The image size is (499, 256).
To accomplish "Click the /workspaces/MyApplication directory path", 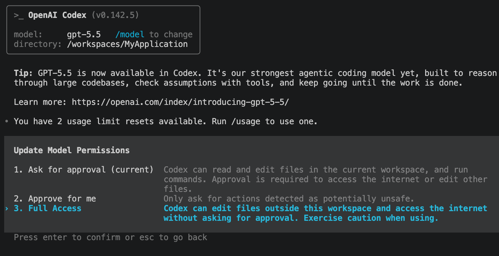I will 127,44.
